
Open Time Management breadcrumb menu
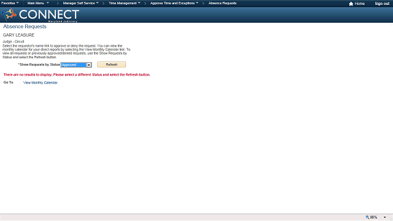[125, 3]
